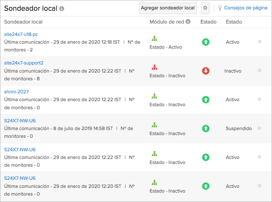Click 'Estado - Inactivo' in S24X7-NW-U6 12:20 row
The height and width of the screenshot is (202, 272).
click(x=167, y=191)
